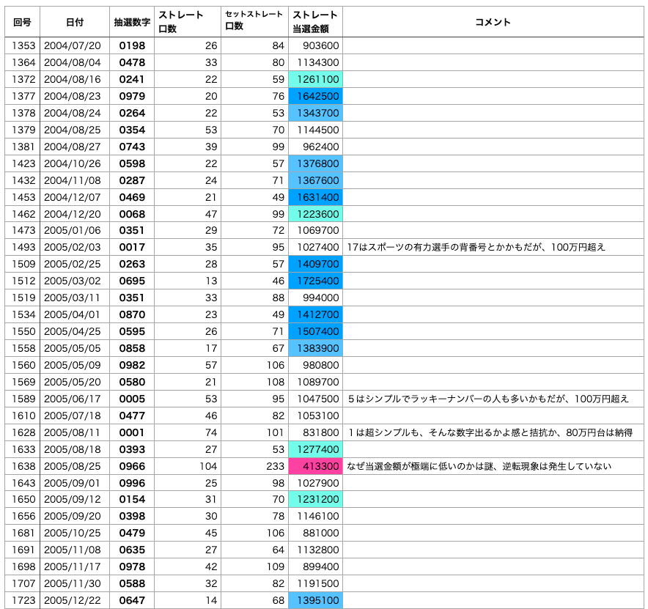The width and height of the screenshot is (648, 609).
Task: Select date cell 2005/09/01
Action: [75, 483]
